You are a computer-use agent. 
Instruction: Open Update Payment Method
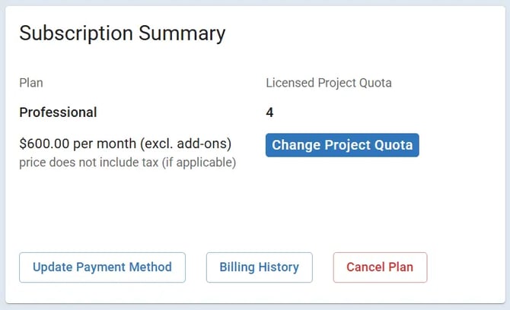click(102, 267)
